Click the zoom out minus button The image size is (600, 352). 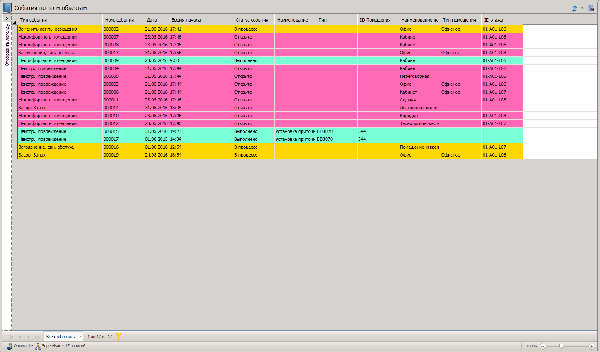tap(543, 346)
